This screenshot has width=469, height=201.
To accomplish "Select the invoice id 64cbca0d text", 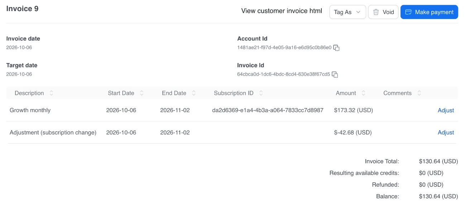I will coord(283,74).
